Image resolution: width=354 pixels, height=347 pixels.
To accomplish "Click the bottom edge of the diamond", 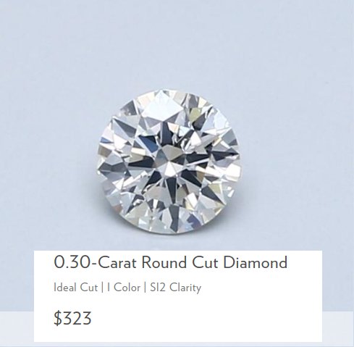I will click(x=169, y=233).
